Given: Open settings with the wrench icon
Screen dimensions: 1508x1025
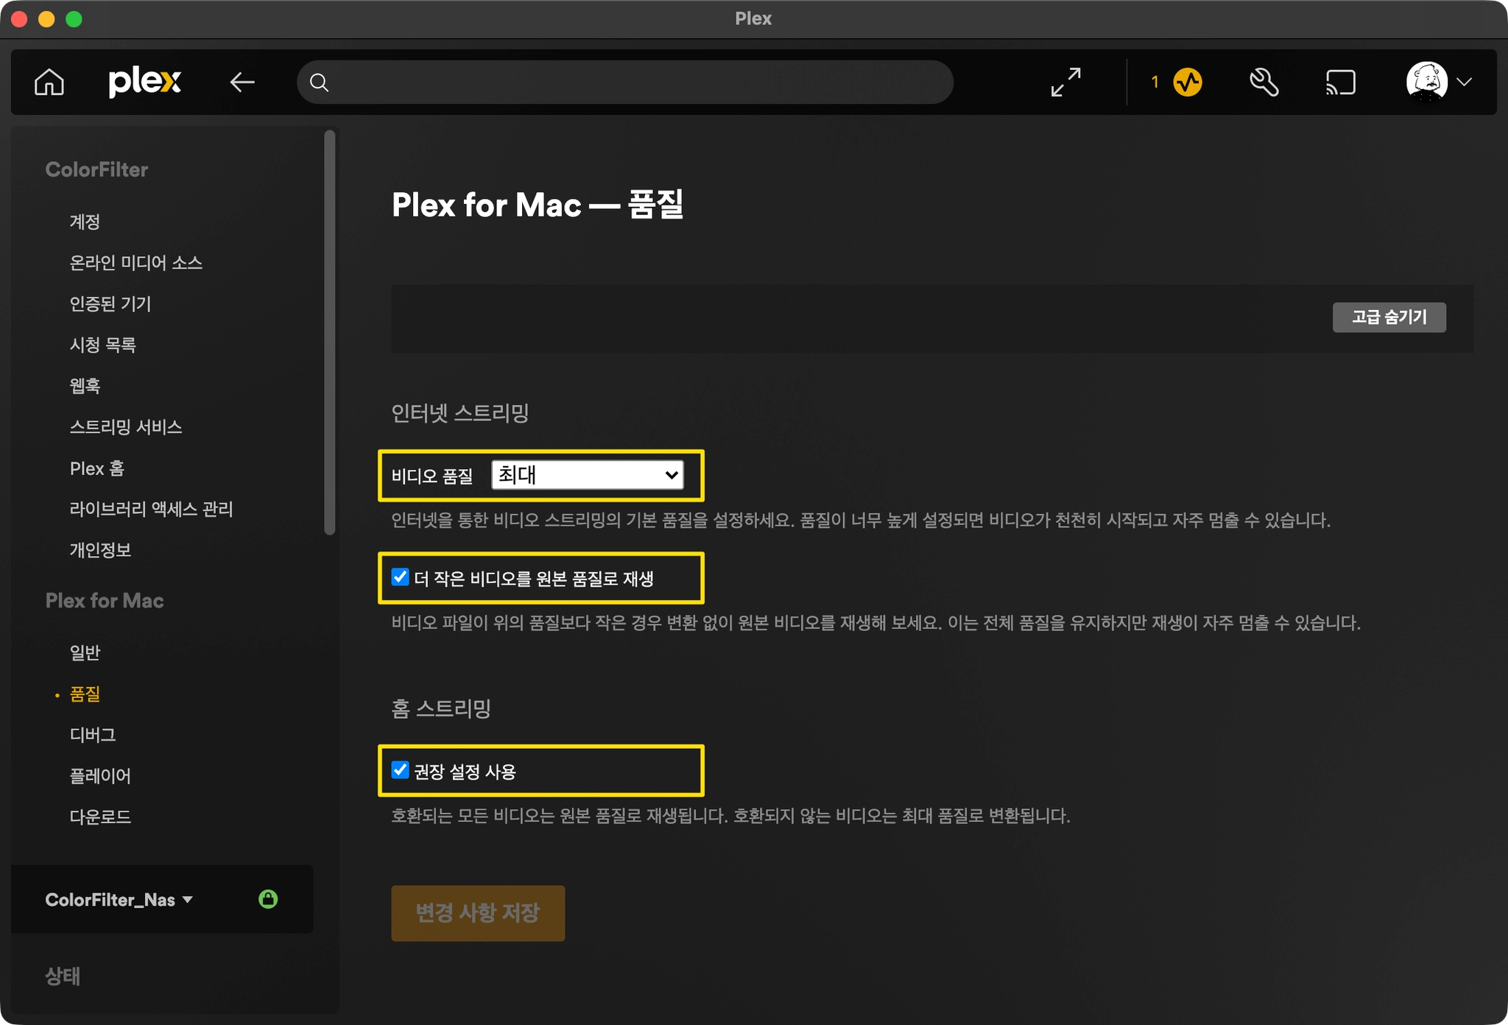Looking at the screenshot, I should pos(1264,82).
